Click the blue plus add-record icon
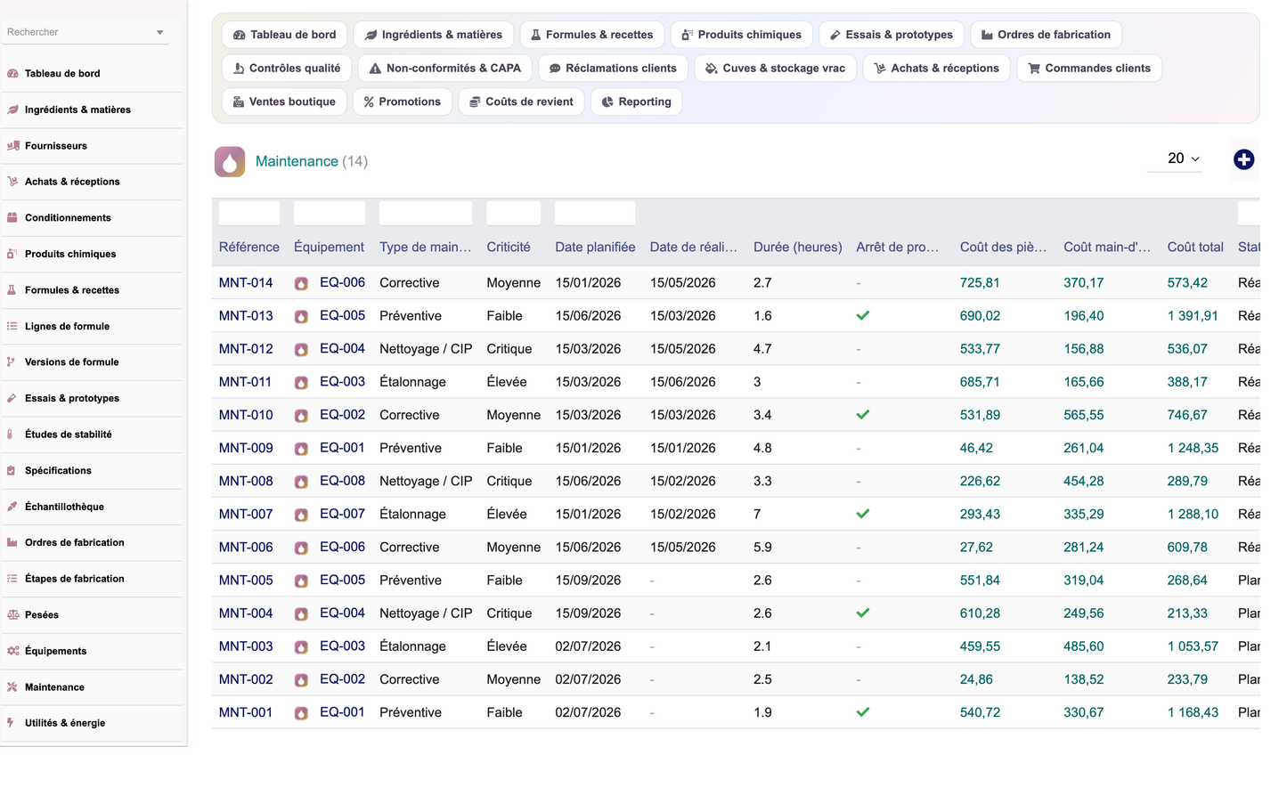Screen dimensions: 1287x804 click(x=1244, y=159)
